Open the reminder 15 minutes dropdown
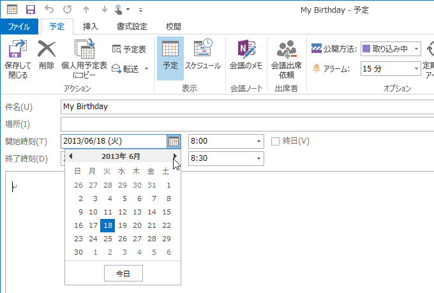434x293 pixels. [x=415, y=68]
